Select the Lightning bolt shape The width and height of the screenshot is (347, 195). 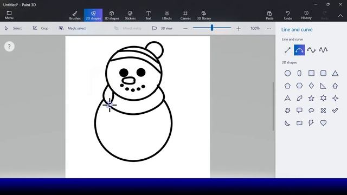(311, 123)
